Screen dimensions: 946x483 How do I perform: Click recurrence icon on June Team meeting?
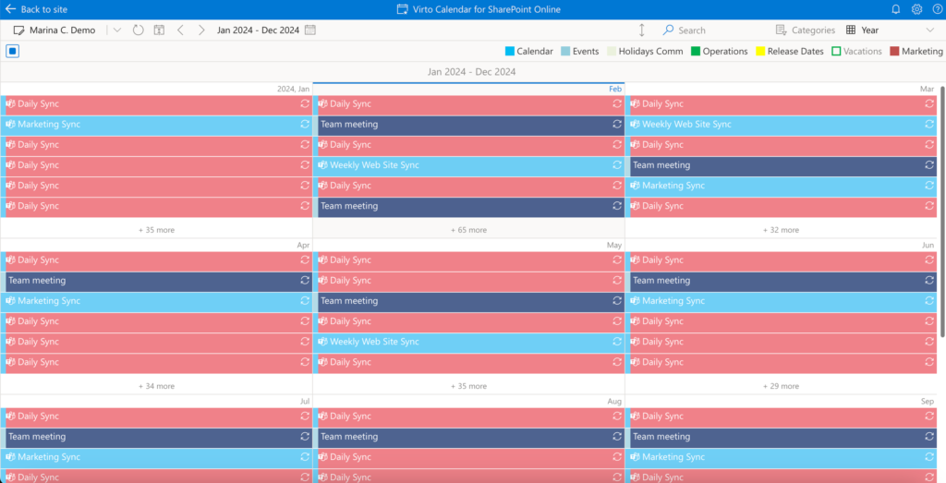pyautogui.click(x=929, y=281)
